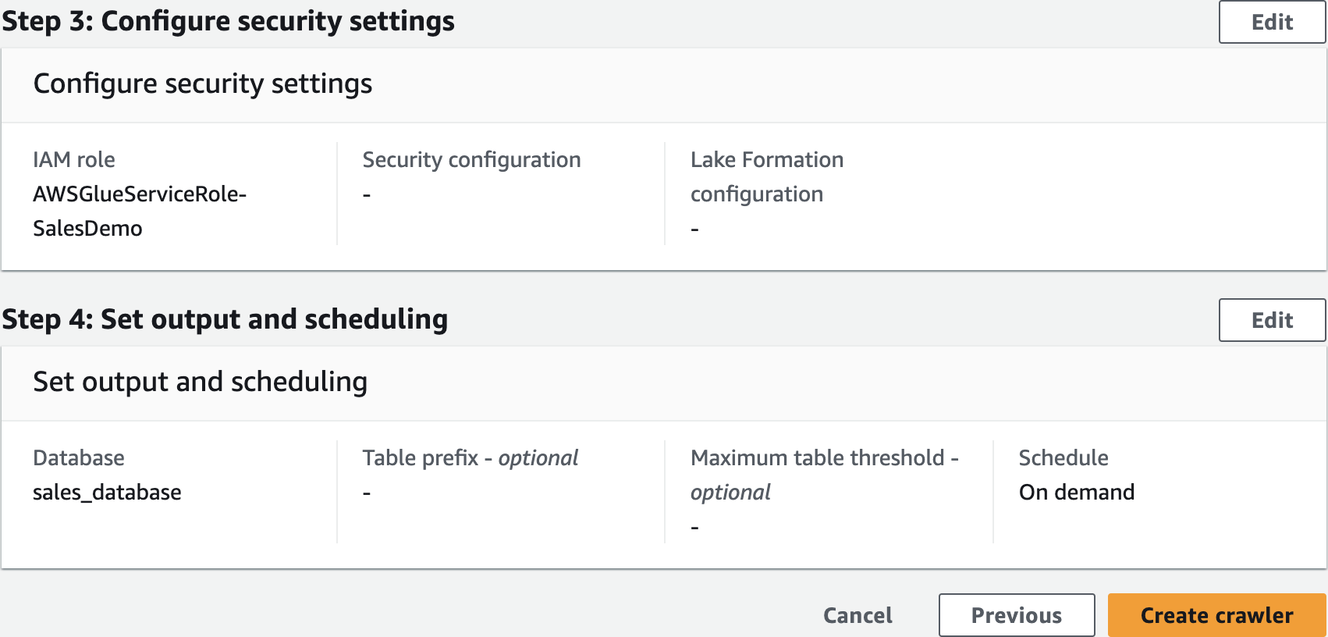Click the IAM role label
Image resolution: width=1328 pixels, height=637 pixels.
pyautogui.click(x=74, y=160)
